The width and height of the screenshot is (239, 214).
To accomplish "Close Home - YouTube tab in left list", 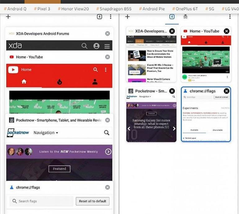I will pyautogui.click(x=107, y=57).
